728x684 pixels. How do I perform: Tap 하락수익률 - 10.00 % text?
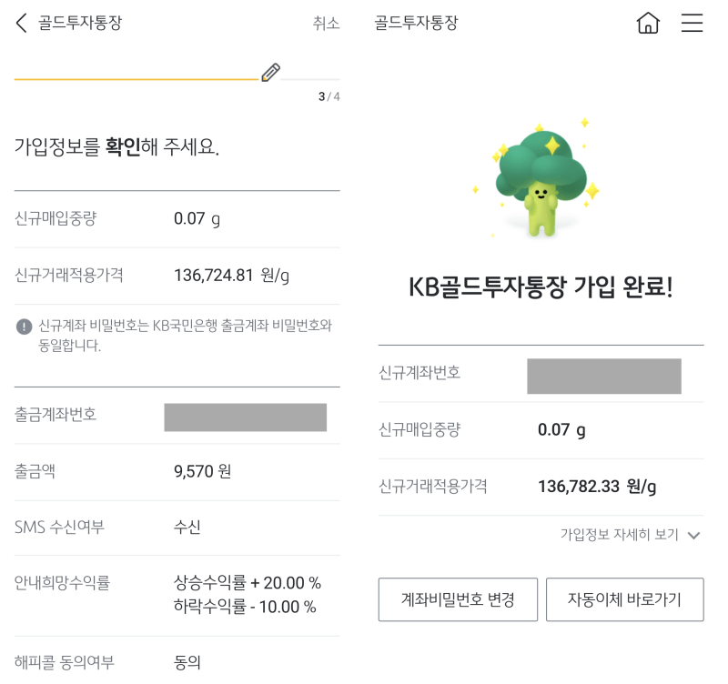[245, 607]
